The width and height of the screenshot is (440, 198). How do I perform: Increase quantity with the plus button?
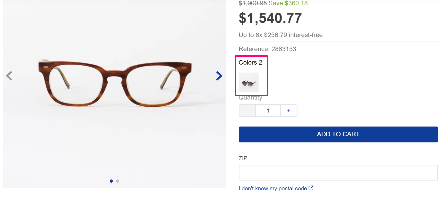[289, 111]
